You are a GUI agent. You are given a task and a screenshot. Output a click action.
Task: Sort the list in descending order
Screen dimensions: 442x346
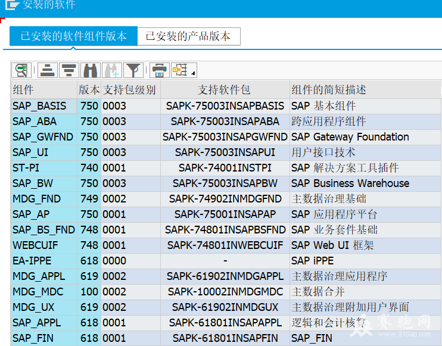pos(69,70)
